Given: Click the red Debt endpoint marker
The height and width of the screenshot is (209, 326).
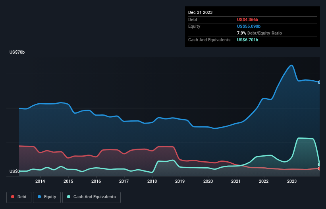Looking at the screenshot, I should [x=319, y=168].
